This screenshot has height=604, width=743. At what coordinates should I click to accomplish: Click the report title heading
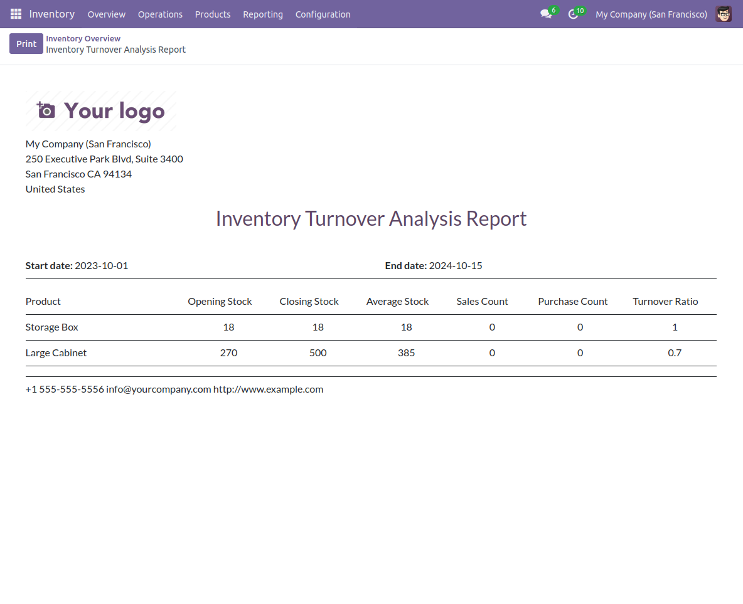coord(371,218)
